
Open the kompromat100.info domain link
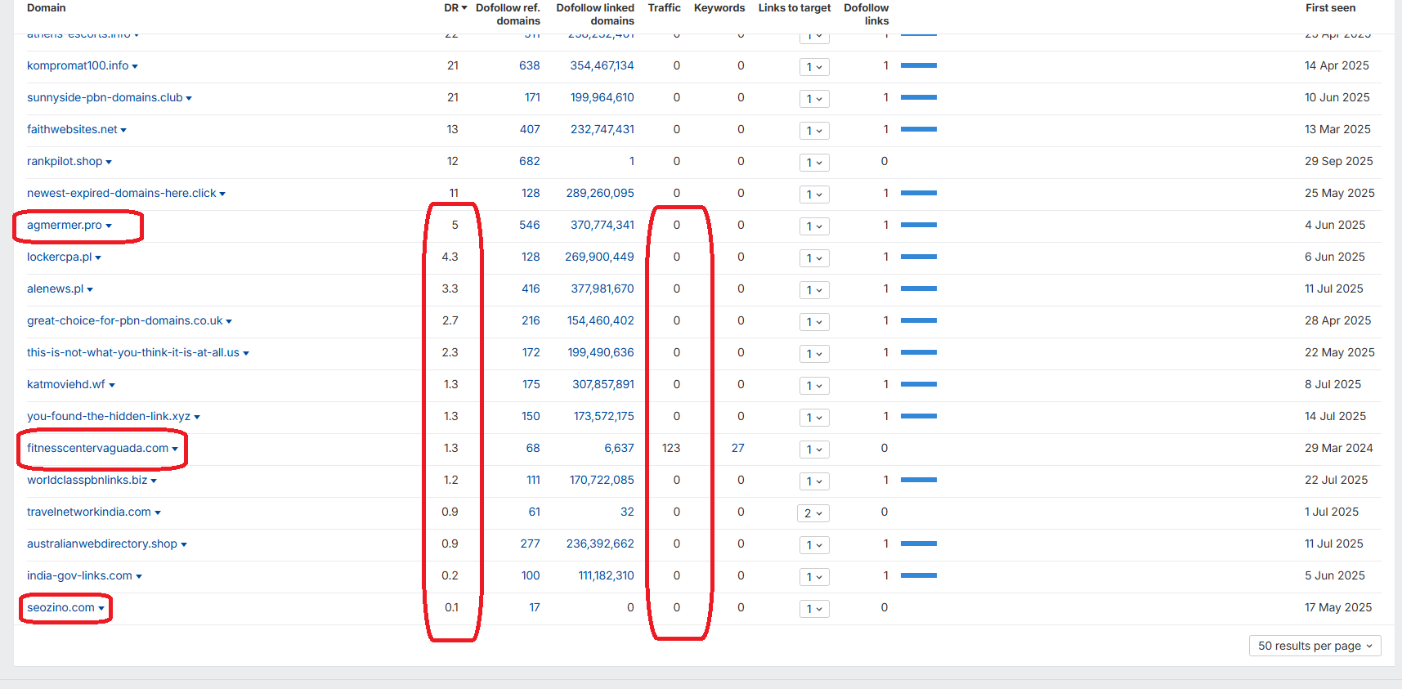tap(78, 65)
